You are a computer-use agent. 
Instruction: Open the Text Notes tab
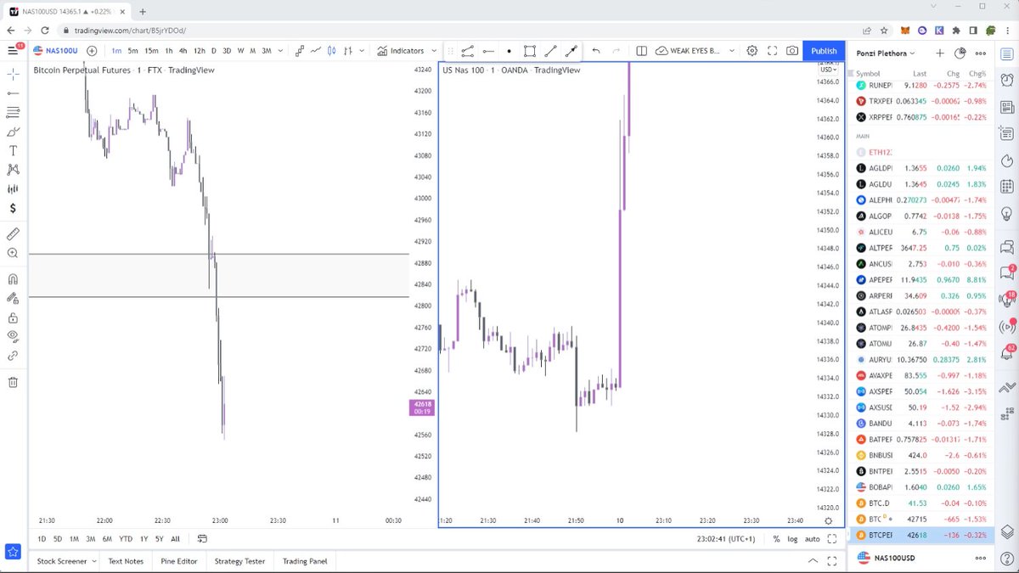(126, 561)
